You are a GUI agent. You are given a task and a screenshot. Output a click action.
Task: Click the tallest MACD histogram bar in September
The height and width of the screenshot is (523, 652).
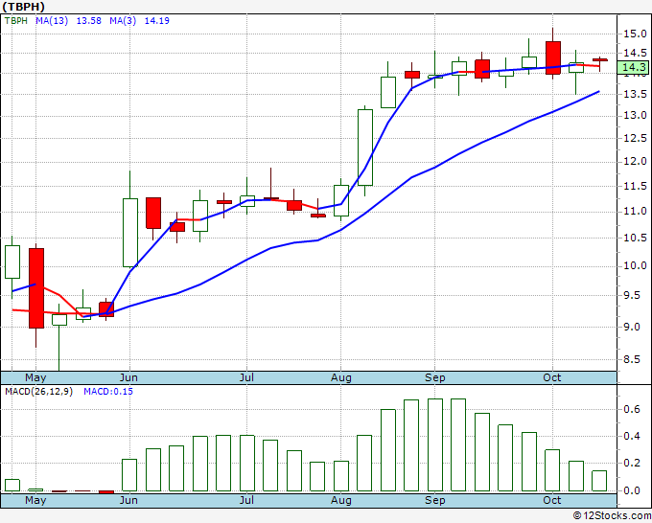[435, 444]
